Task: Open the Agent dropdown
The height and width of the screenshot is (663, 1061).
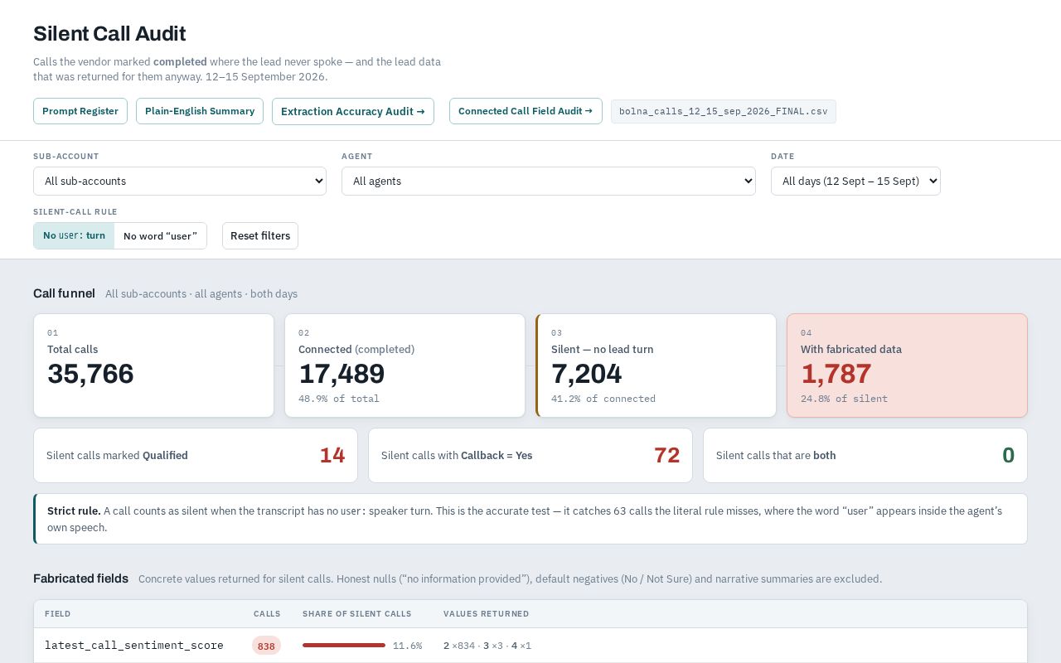Action: click(x=549, y=181)
